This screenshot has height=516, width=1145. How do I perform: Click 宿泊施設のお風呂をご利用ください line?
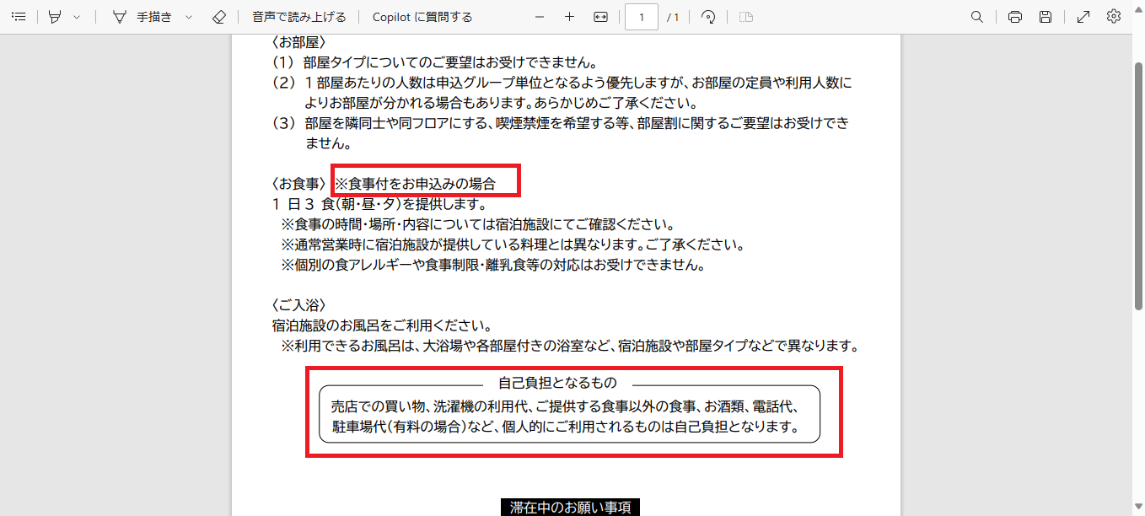382,325
